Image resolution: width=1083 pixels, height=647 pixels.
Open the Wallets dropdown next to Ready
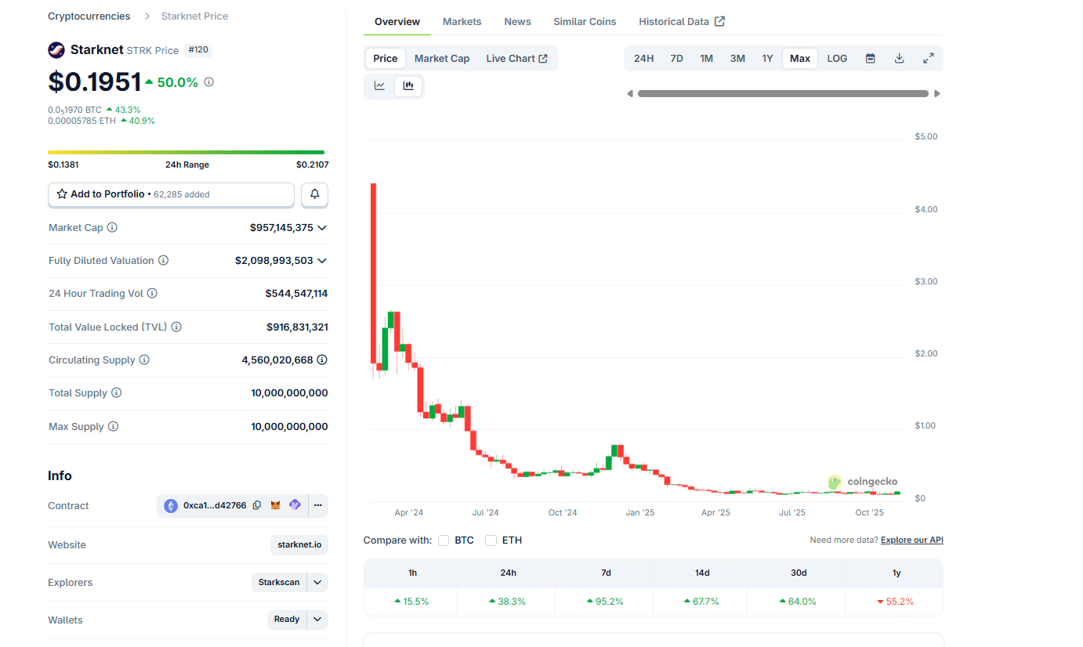coord(317,619)
